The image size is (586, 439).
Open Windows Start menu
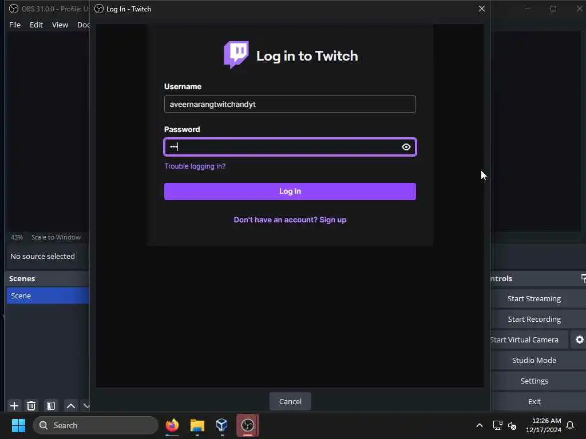coord(18,425)
